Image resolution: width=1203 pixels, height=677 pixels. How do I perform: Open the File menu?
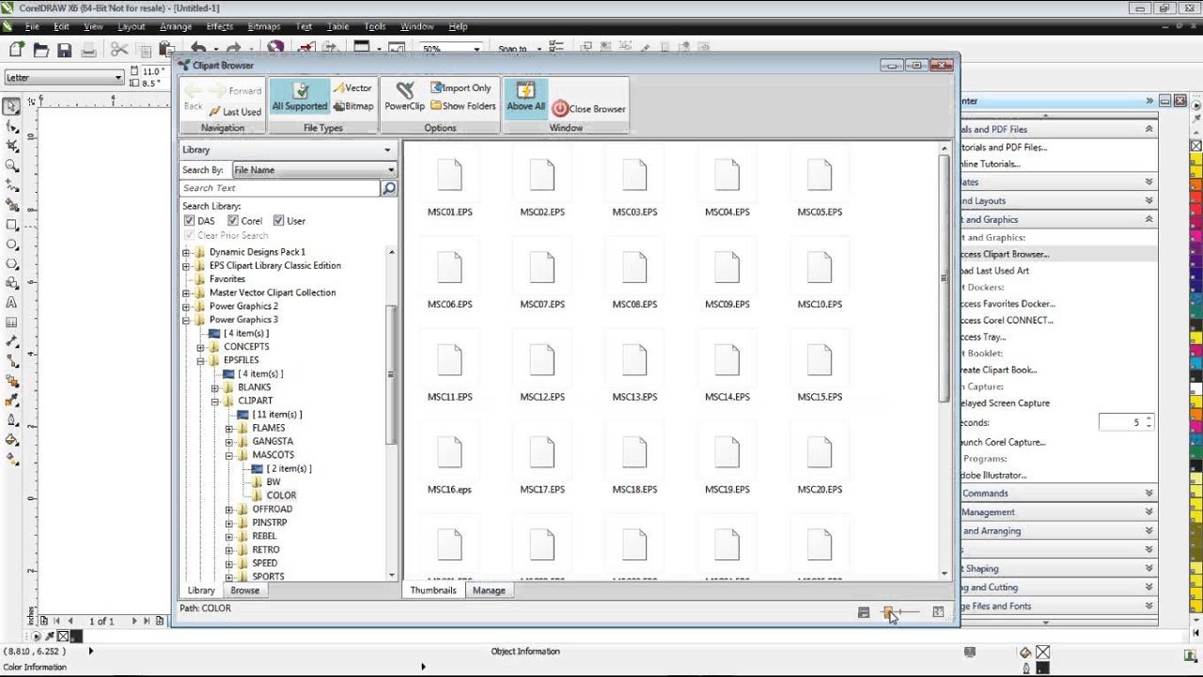(32, 26)
